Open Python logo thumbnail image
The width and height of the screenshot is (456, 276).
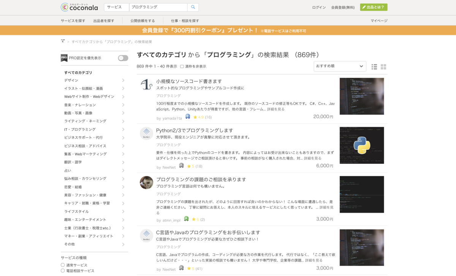point(362,145)
